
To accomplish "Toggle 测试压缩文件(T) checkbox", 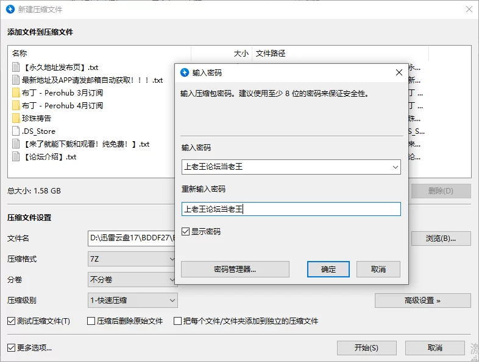I will (x=12, y=321).
